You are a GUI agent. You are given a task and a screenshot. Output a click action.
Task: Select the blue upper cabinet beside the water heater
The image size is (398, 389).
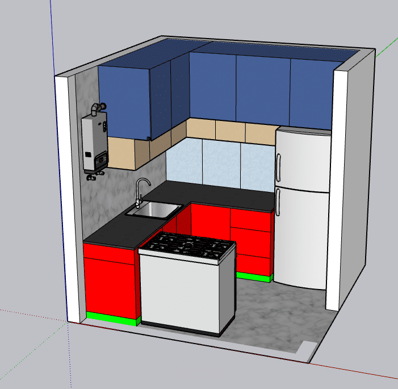tap(124, 102)
